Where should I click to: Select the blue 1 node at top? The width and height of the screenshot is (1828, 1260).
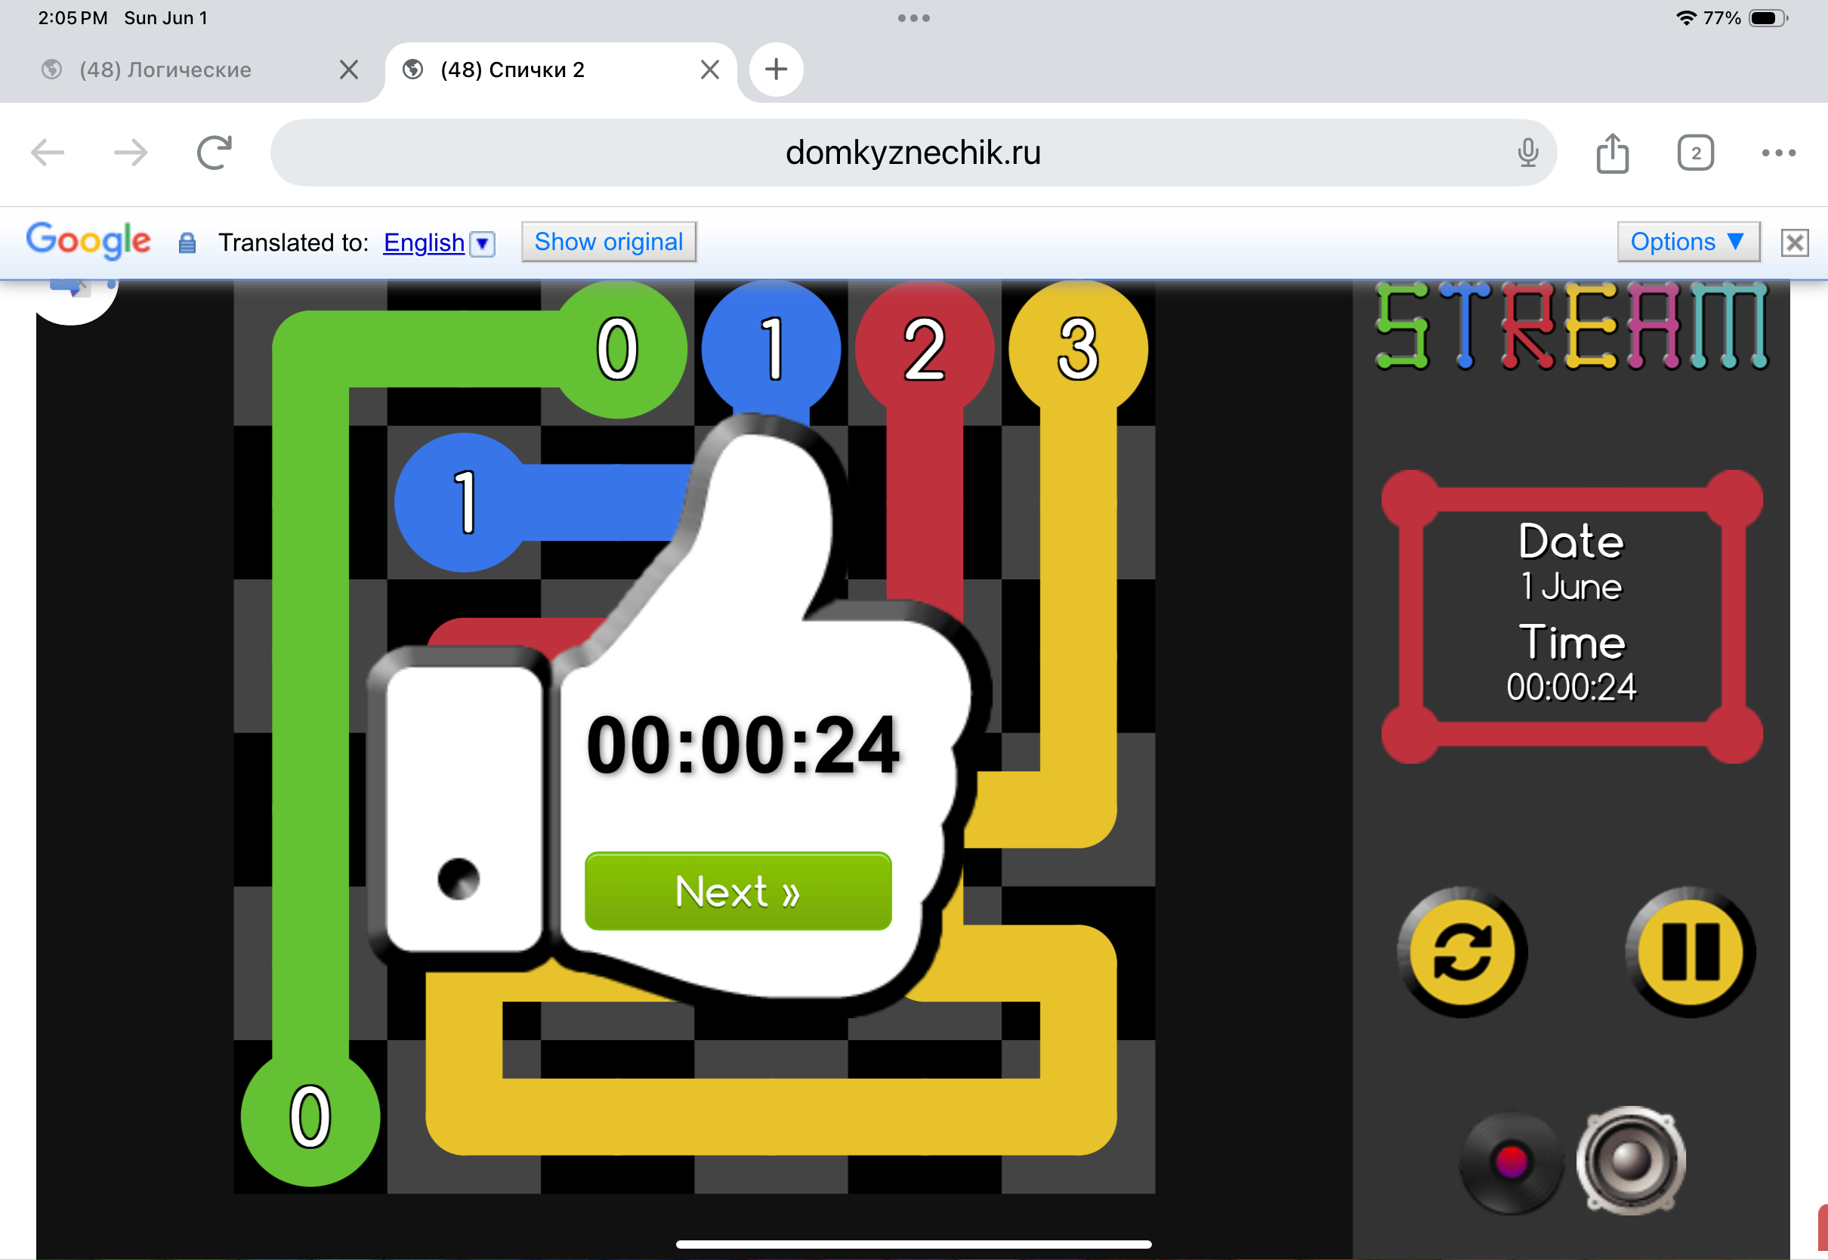click(771, 347)
